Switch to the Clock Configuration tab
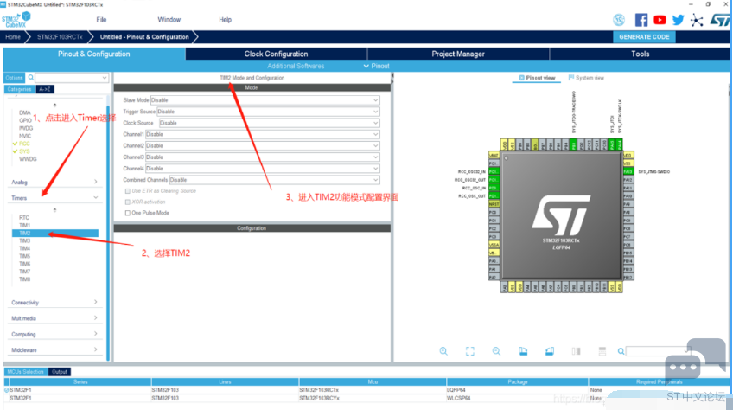This screenshot has height=410, width=733. point(276,54)
